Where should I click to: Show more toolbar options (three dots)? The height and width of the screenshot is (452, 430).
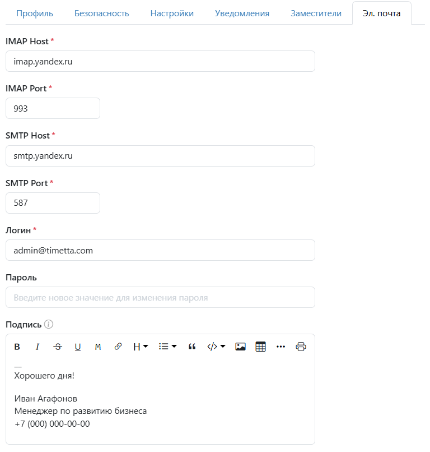(281, 347)
